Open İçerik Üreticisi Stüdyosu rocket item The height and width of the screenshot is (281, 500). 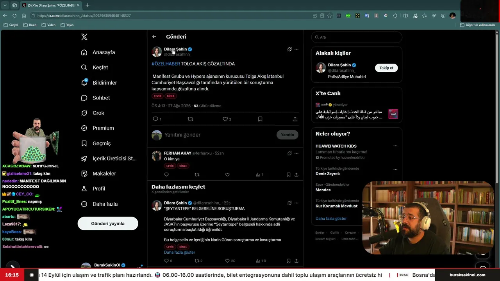pos(109,158)
